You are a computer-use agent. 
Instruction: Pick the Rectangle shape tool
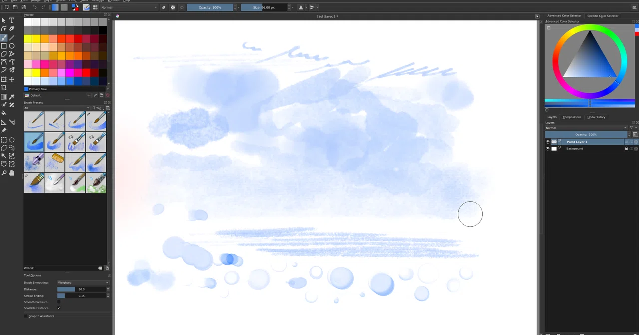tap(4, 46)
